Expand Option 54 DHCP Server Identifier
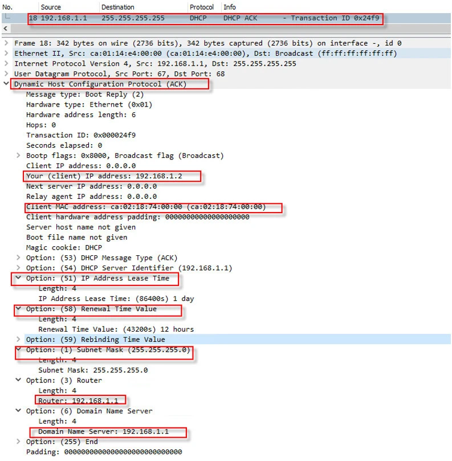The image size is (452, 461). click(x=19, y=268)
